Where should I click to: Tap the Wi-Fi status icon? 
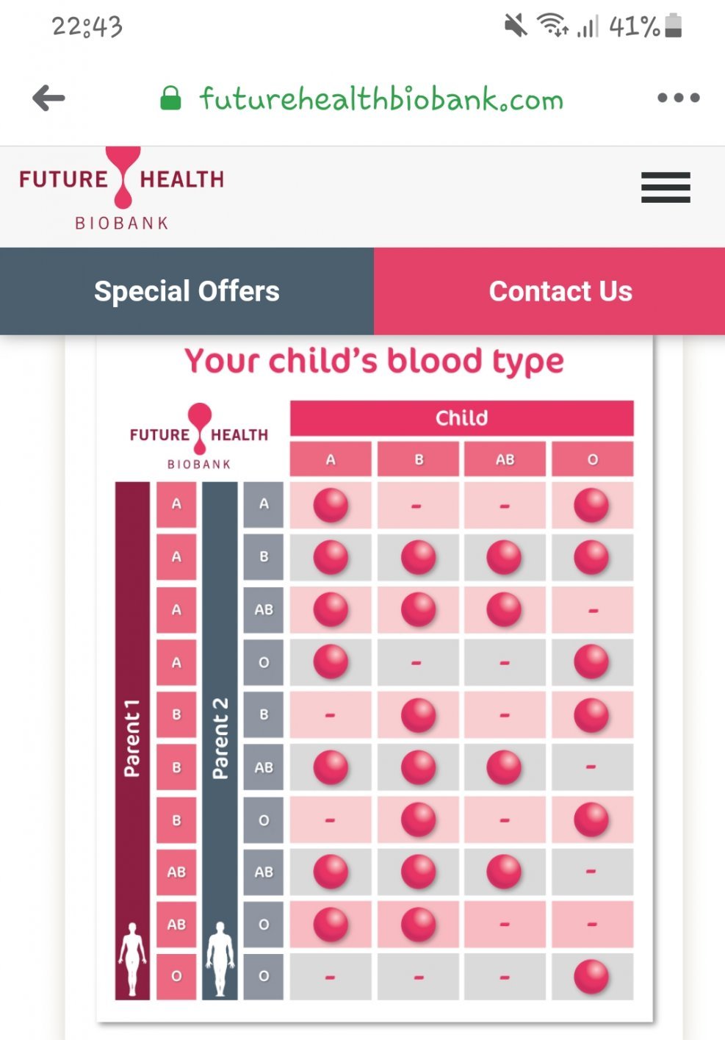pos(552,26)
